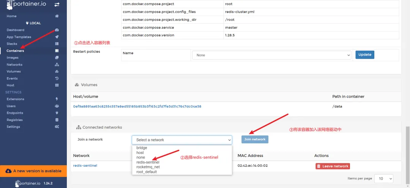Open the Items per page selector
The image size is (410, 188).
[383, 179]
